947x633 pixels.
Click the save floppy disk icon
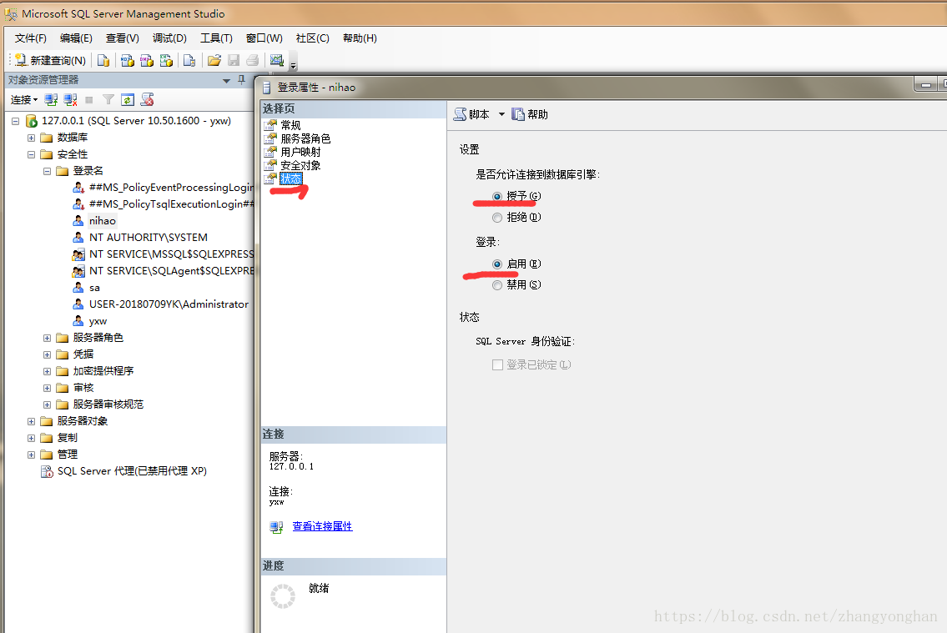(234, 60)
